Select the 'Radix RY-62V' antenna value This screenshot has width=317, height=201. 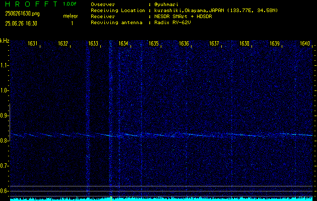(172, 23)
